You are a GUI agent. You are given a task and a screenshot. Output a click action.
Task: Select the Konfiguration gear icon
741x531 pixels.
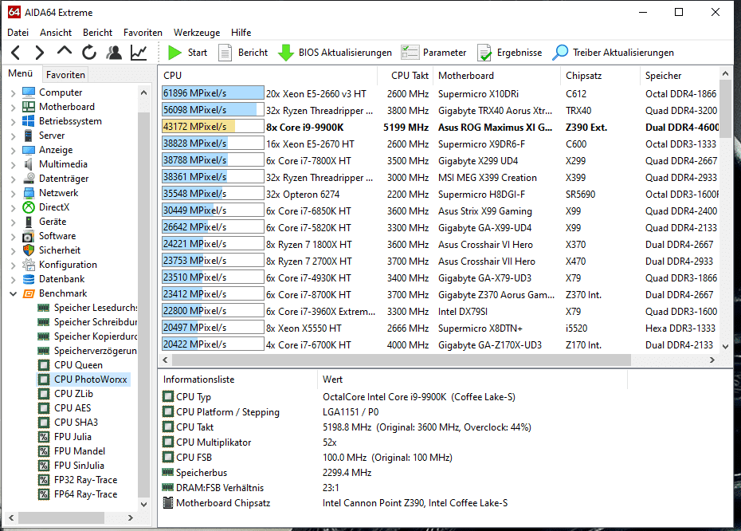[29, 265]
